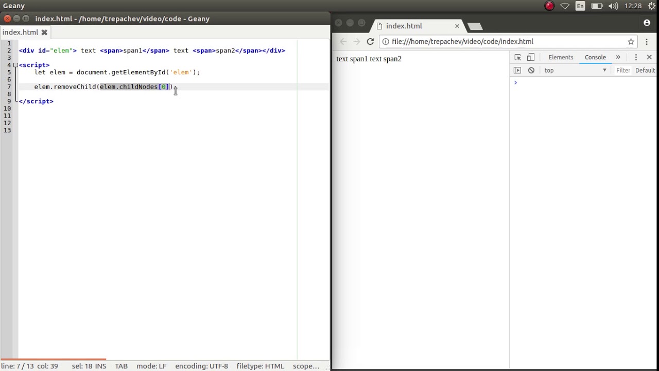Screen dimensions: 659x371
Task: Click the 'sel: 18' status bar entry
Action: [x=82, y=366]
